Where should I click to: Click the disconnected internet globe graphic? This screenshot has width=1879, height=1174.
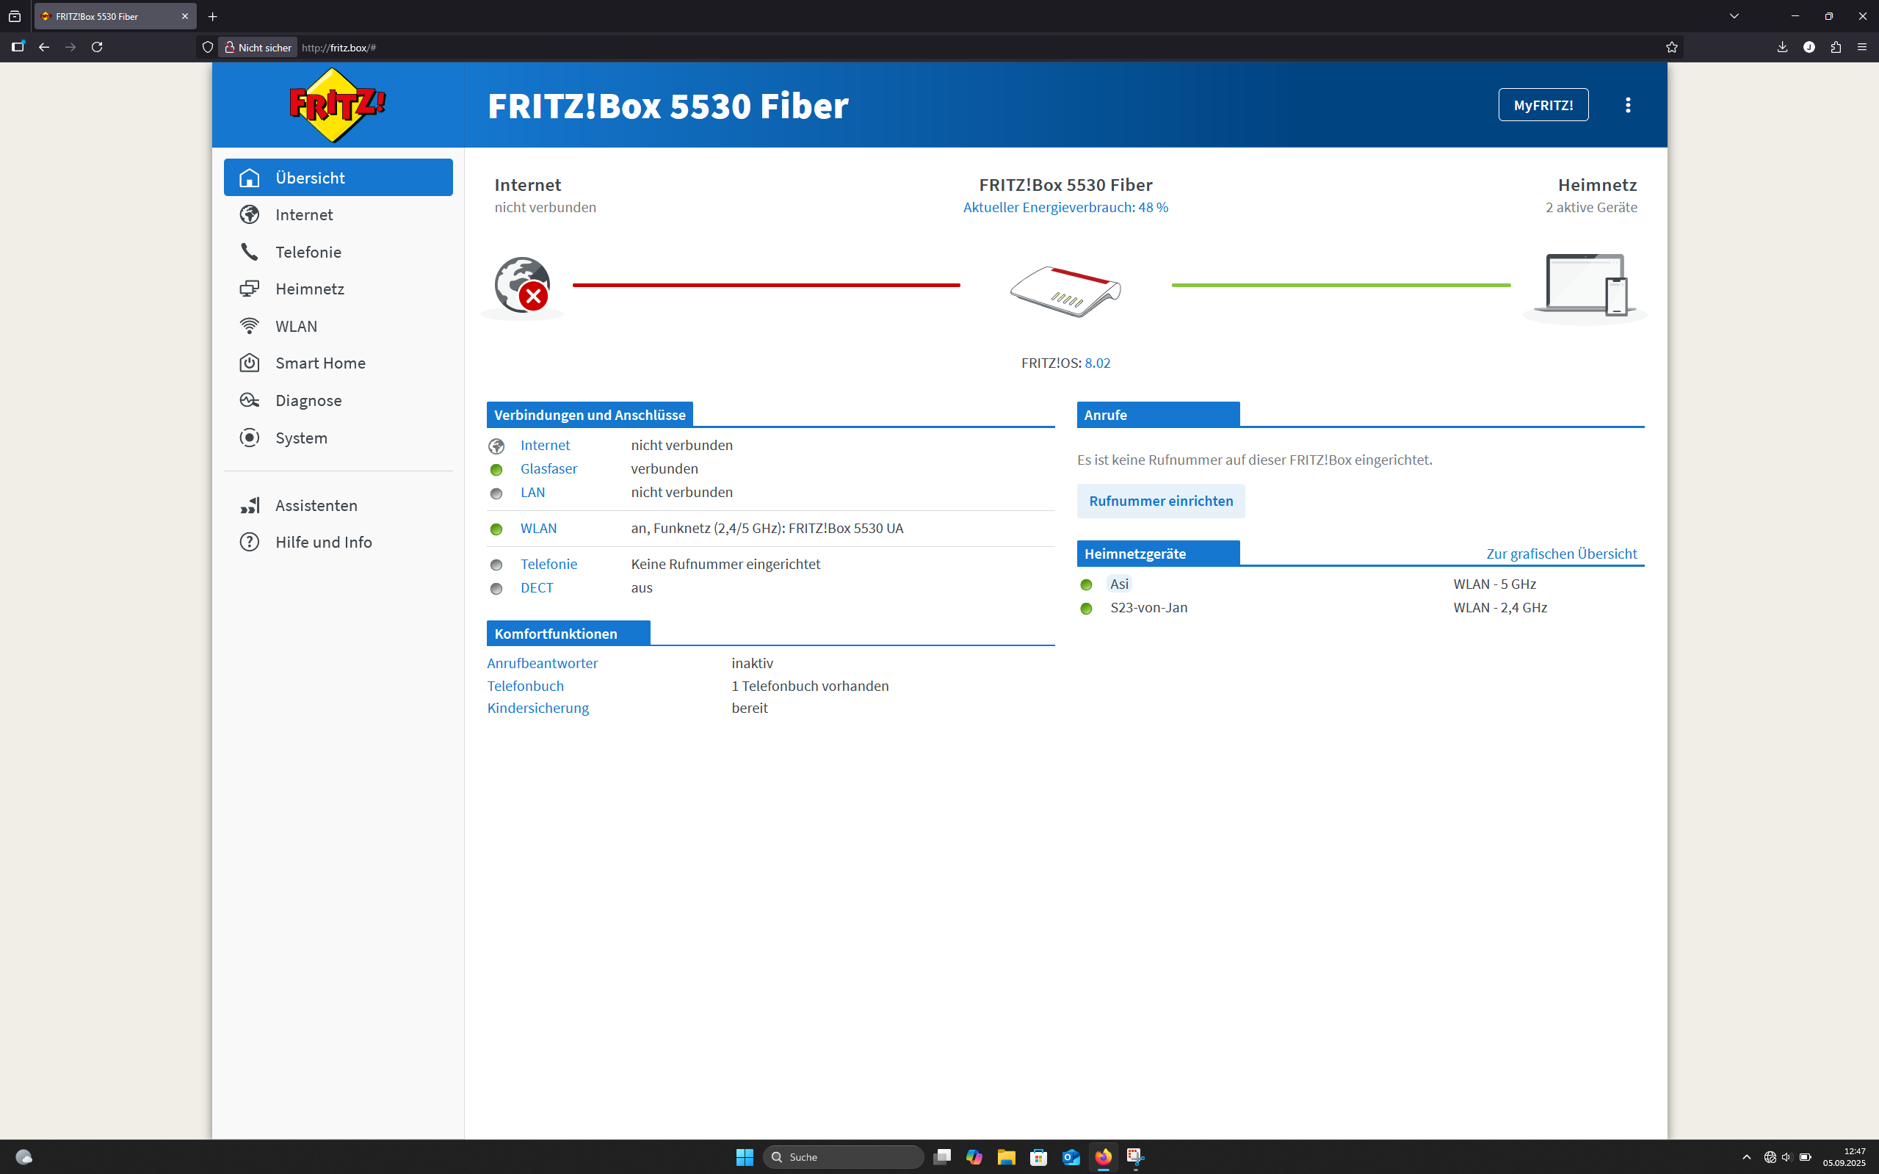click(523, 286)
